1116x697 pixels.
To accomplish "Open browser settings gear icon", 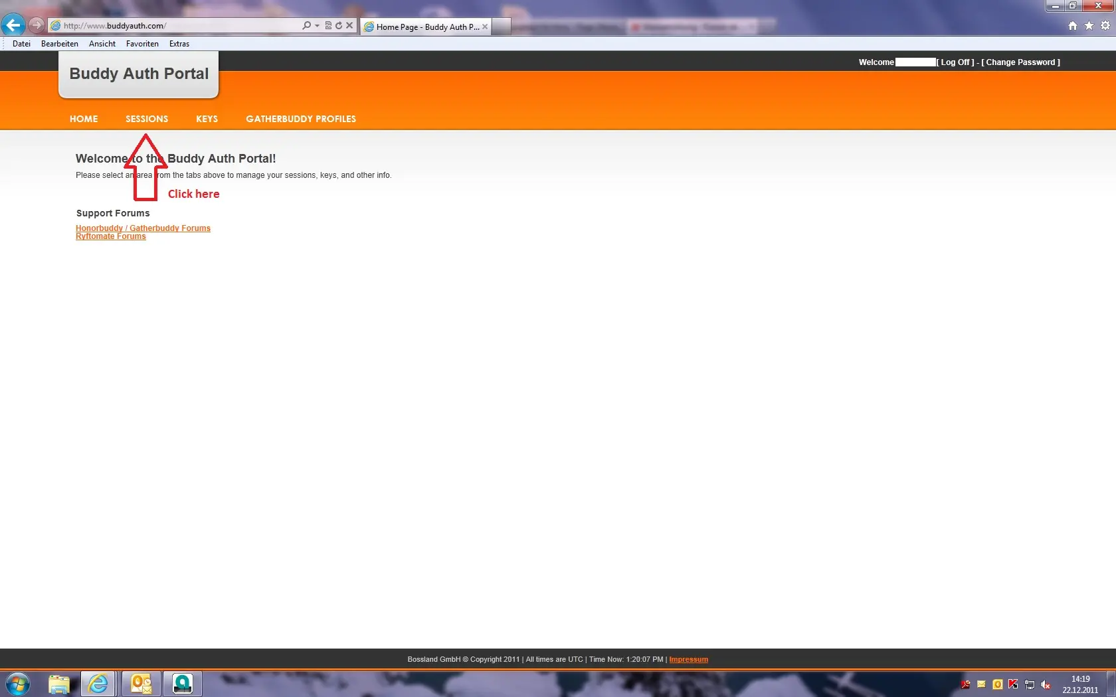I will point(1105,26).
